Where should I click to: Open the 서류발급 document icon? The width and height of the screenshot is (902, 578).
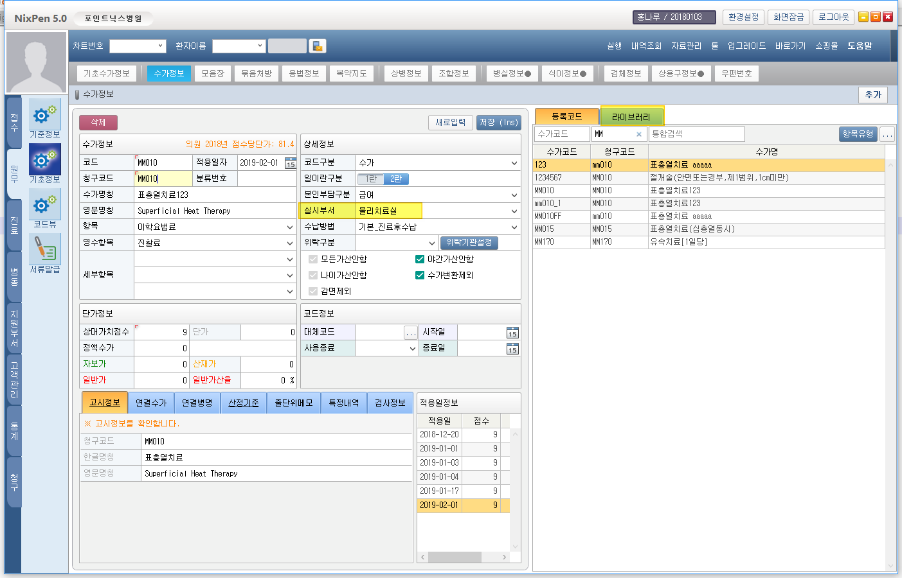coord(44,249)
